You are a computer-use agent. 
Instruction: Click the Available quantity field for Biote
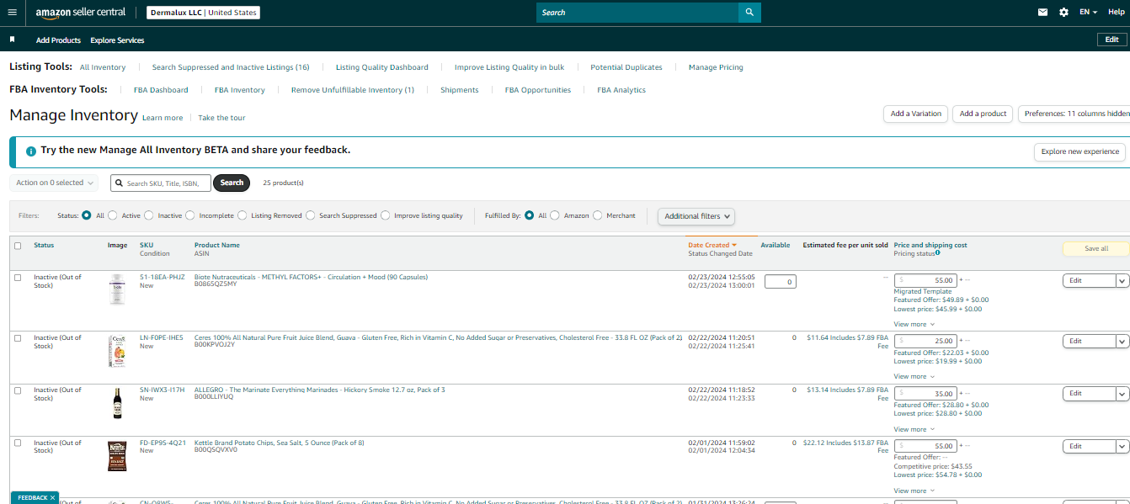[x=781, y=282]
